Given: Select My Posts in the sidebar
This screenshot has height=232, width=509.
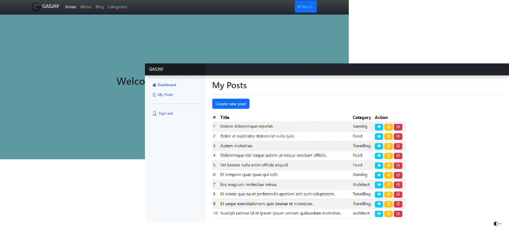Looking at the screenshot, I should 165,95.
